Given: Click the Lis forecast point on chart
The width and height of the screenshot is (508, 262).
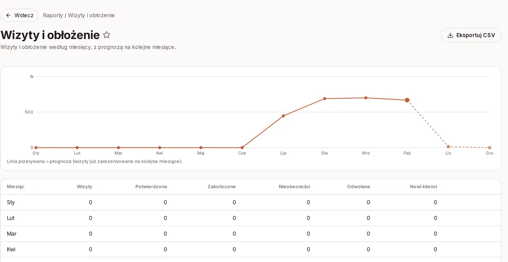Looking at the screenshot, I should tap(448, 147).
